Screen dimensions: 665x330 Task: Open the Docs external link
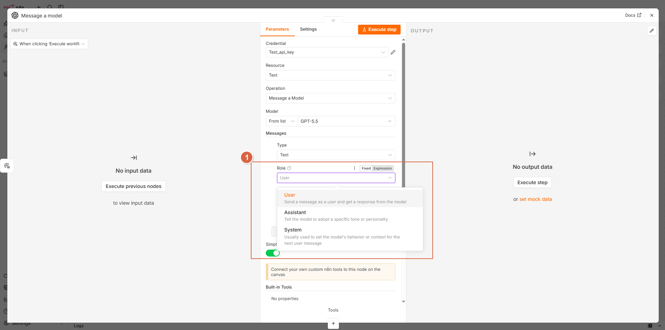click(x=633, y=15)
